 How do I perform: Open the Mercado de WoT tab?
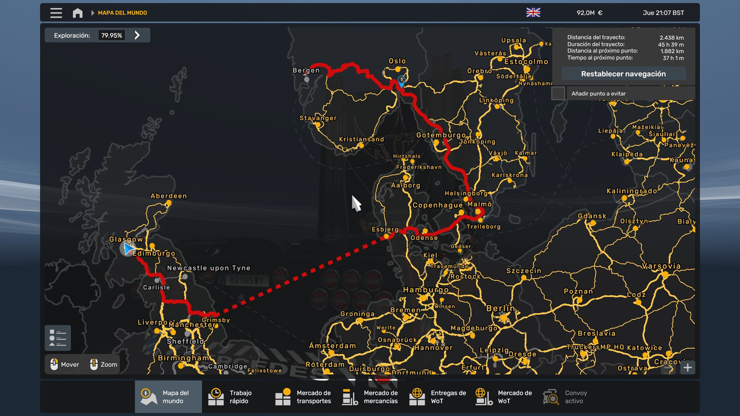[504, 396]
